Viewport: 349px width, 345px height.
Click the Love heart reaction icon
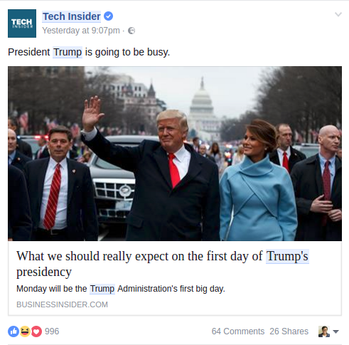36,331
